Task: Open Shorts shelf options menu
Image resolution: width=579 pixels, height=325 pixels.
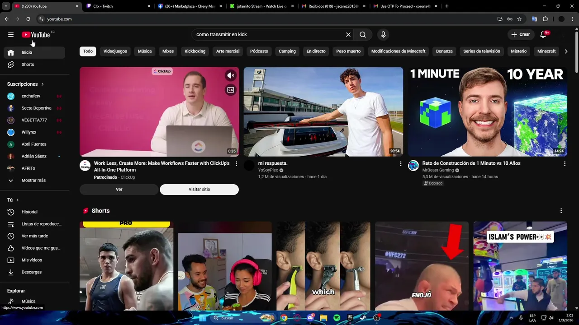Action: click(x=561, y=211)
